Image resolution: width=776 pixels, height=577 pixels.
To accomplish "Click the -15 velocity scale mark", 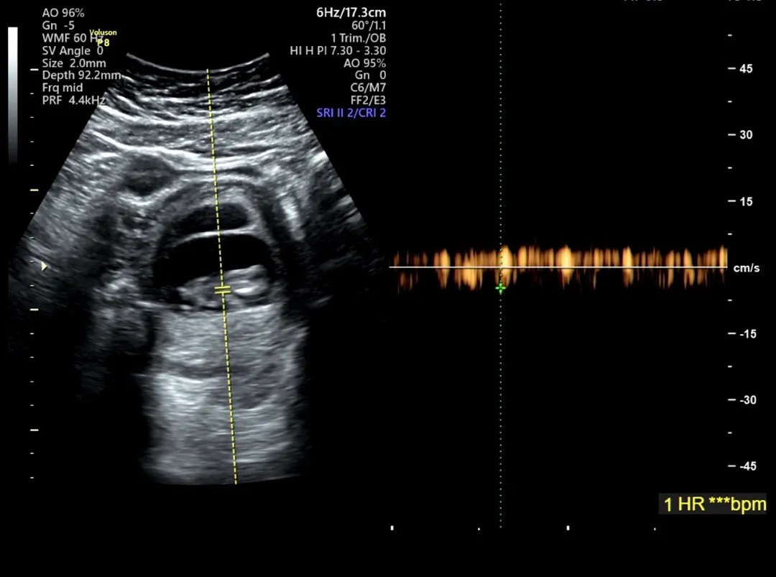I will click(748, 334).
